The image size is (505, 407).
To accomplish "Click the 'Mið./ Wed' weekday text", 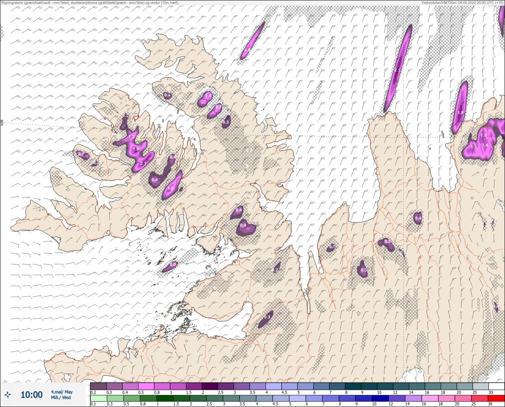I will click(x=61, y=398).
